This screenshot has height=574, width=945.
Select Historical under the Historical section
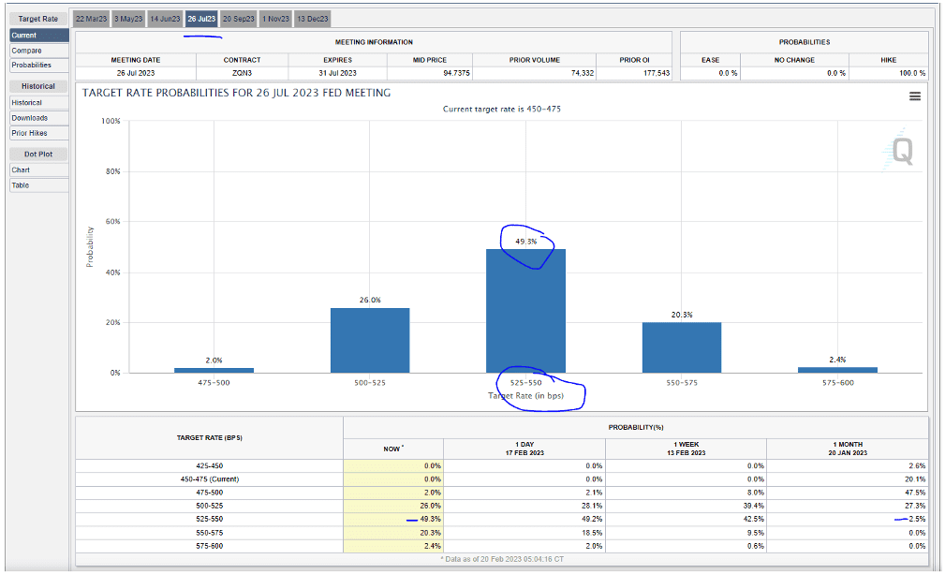pos(38,103)
